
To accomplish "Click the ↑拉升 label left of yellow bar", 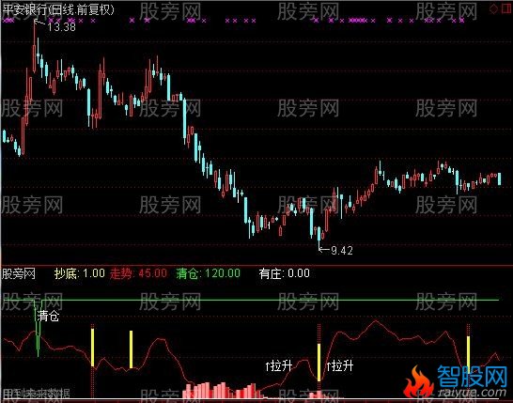I will tap(279, 365).
